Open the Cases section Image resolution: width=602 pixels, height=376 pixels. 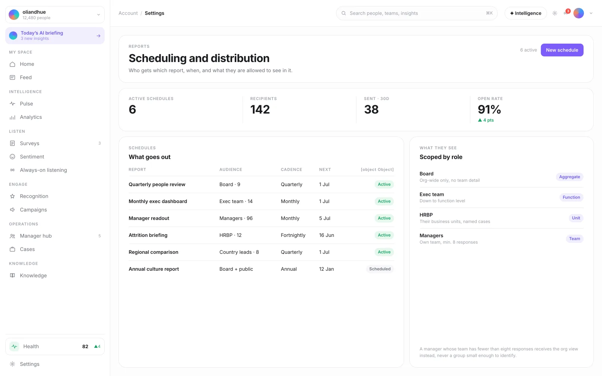click(x=55, y=249)
